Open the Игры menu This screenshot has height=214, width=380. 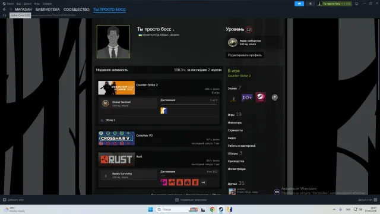(37, 4)
